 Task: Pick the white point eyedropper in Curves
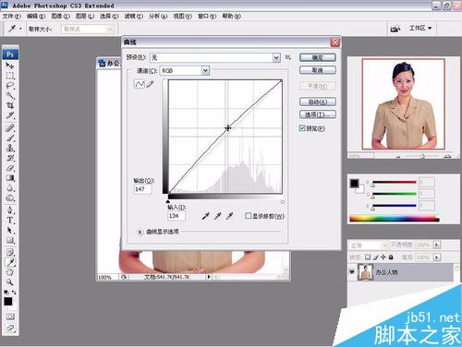tap(229, 216)
